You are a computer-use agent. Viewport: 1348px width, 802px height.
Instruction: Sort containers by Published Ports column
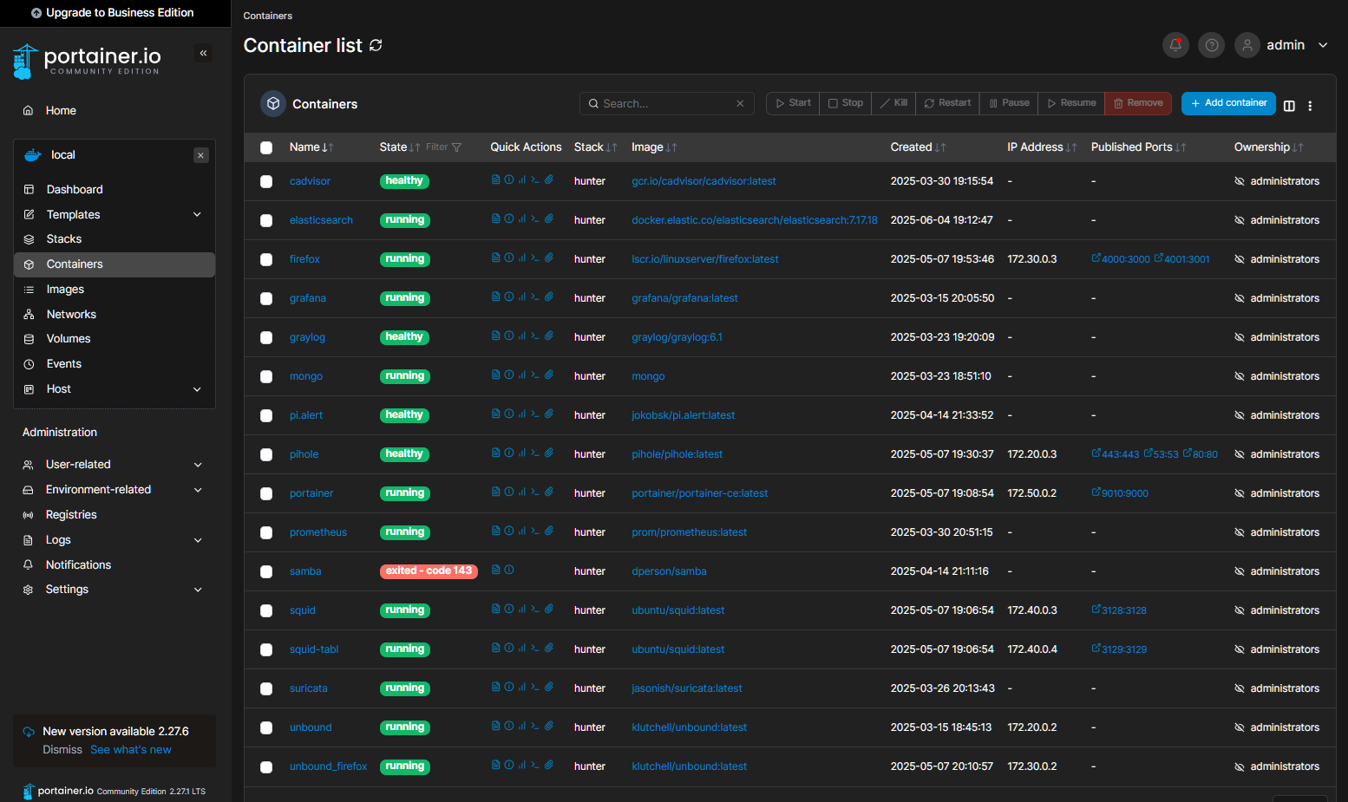(1137, 147)
